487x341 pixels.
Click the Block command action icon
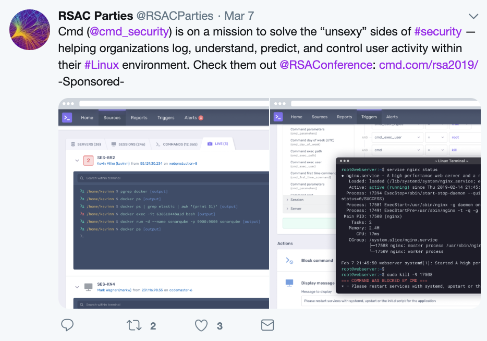coord(289,261)
